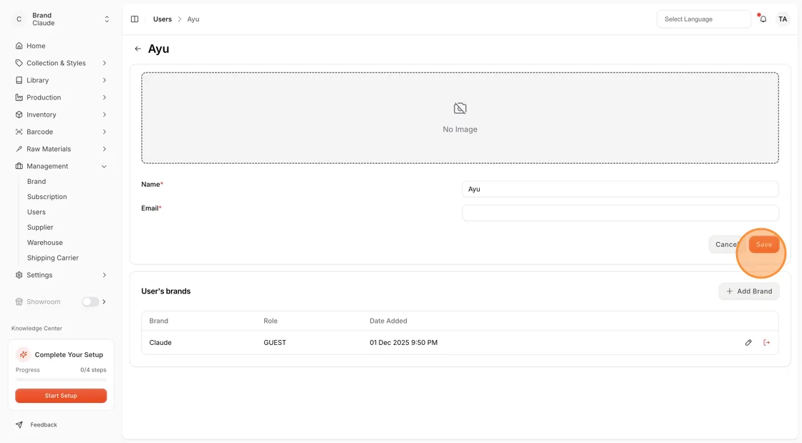This screenshot has width=802, height=443.
Task: Open Shipping Carrier under Management
Action: (x=53, y=258)
